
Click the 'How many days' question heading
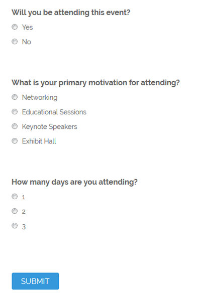pyautogui.click(x=74, y=182)
